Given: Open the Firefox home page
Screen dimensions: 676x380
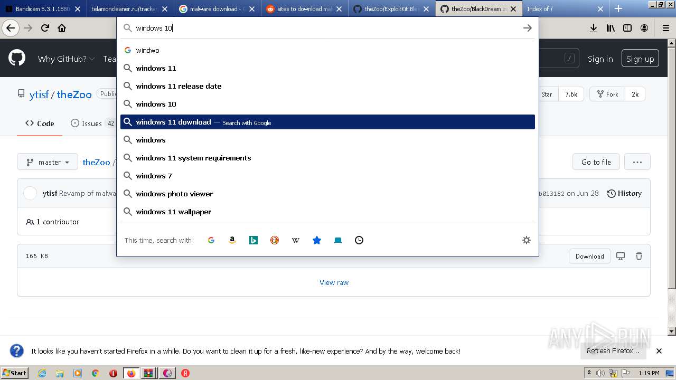Looking at the screenshot, I should click(x=62, y=28).
